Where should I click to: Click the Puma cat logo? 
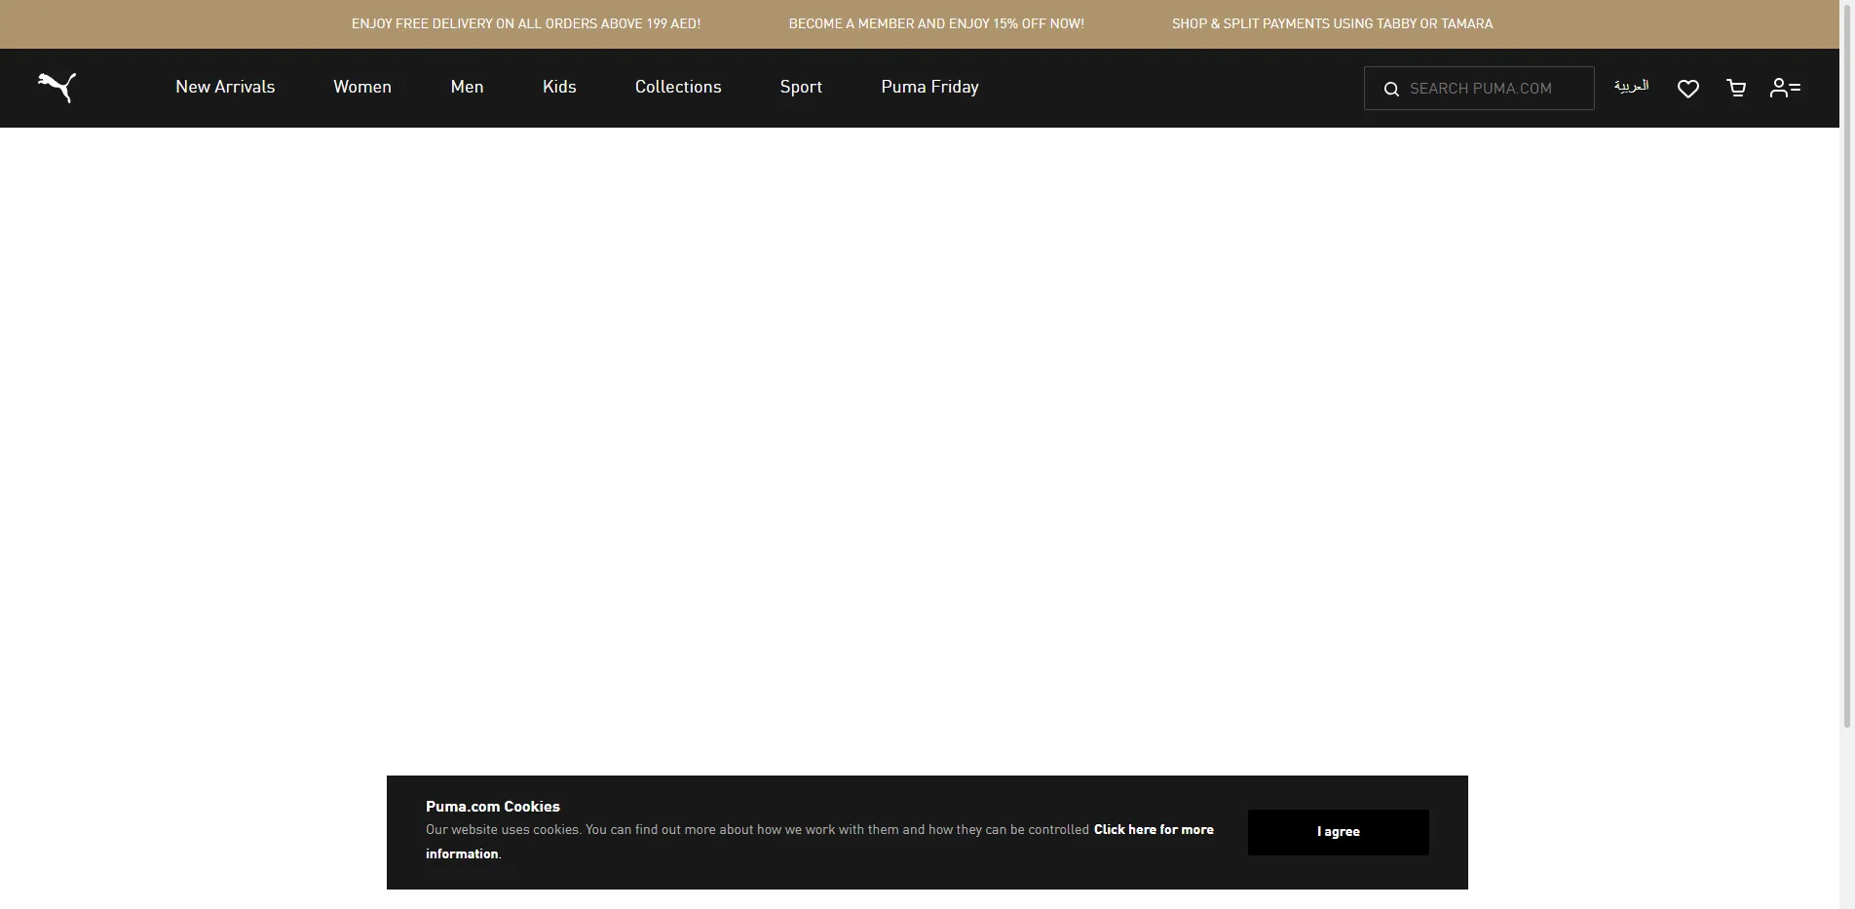point(57,88)
